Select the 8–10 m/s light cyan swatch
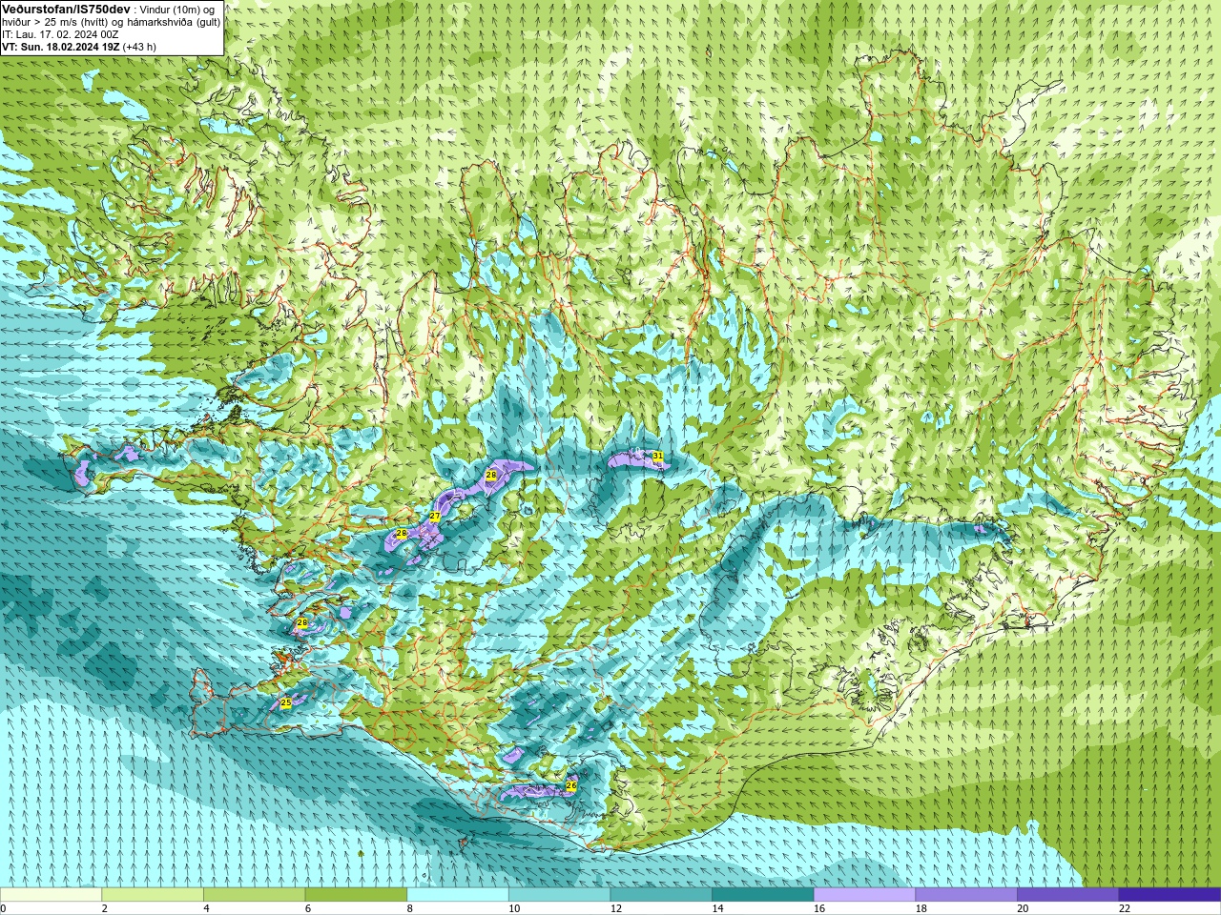The height and width of the screenshot is (915, 1221). point(458,895)
